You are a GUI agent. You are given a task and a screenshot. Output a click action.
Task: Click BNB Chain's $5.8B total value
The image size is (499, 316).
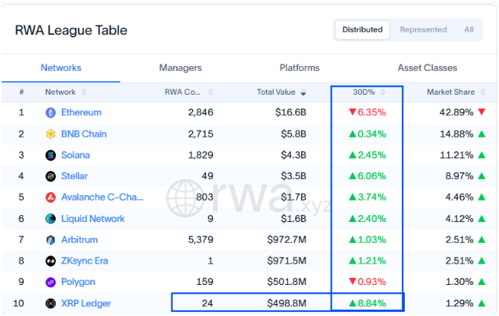pos(293,134)
